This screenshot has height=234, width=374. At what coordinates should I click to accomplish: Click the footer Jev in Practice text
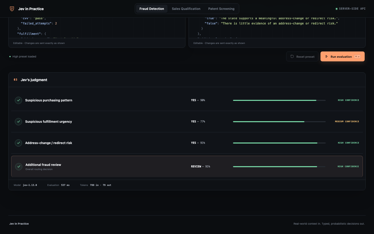coord(19,224)
